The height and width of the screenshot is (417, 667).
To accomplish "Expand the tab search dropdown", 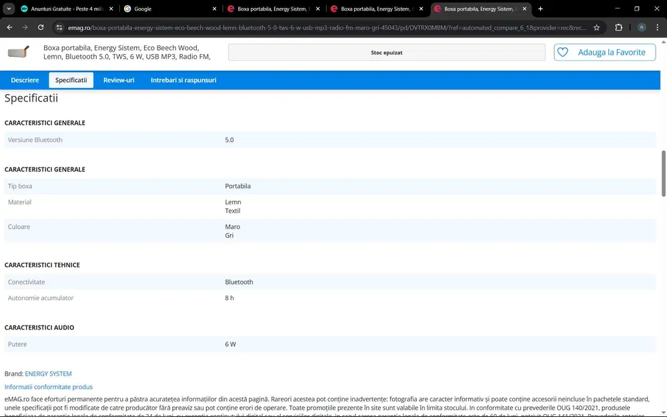I will click(x=9, y=9).
